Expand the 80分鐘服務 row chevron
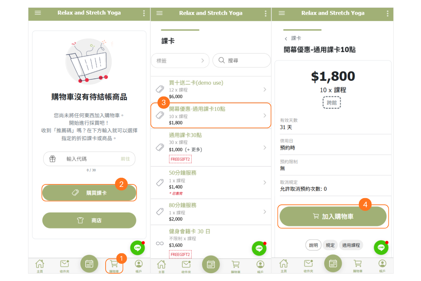 (265, 212)
